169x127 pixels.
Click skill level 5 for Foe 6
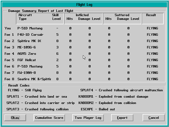[57, 66]
